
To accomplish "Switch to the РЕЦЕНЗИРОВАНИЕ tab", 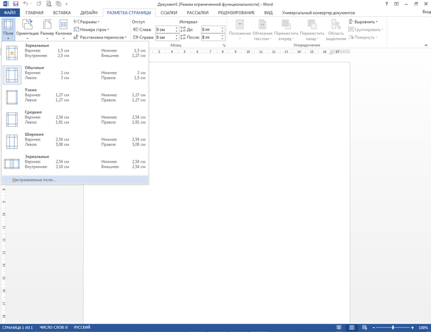I will [236, 12].
